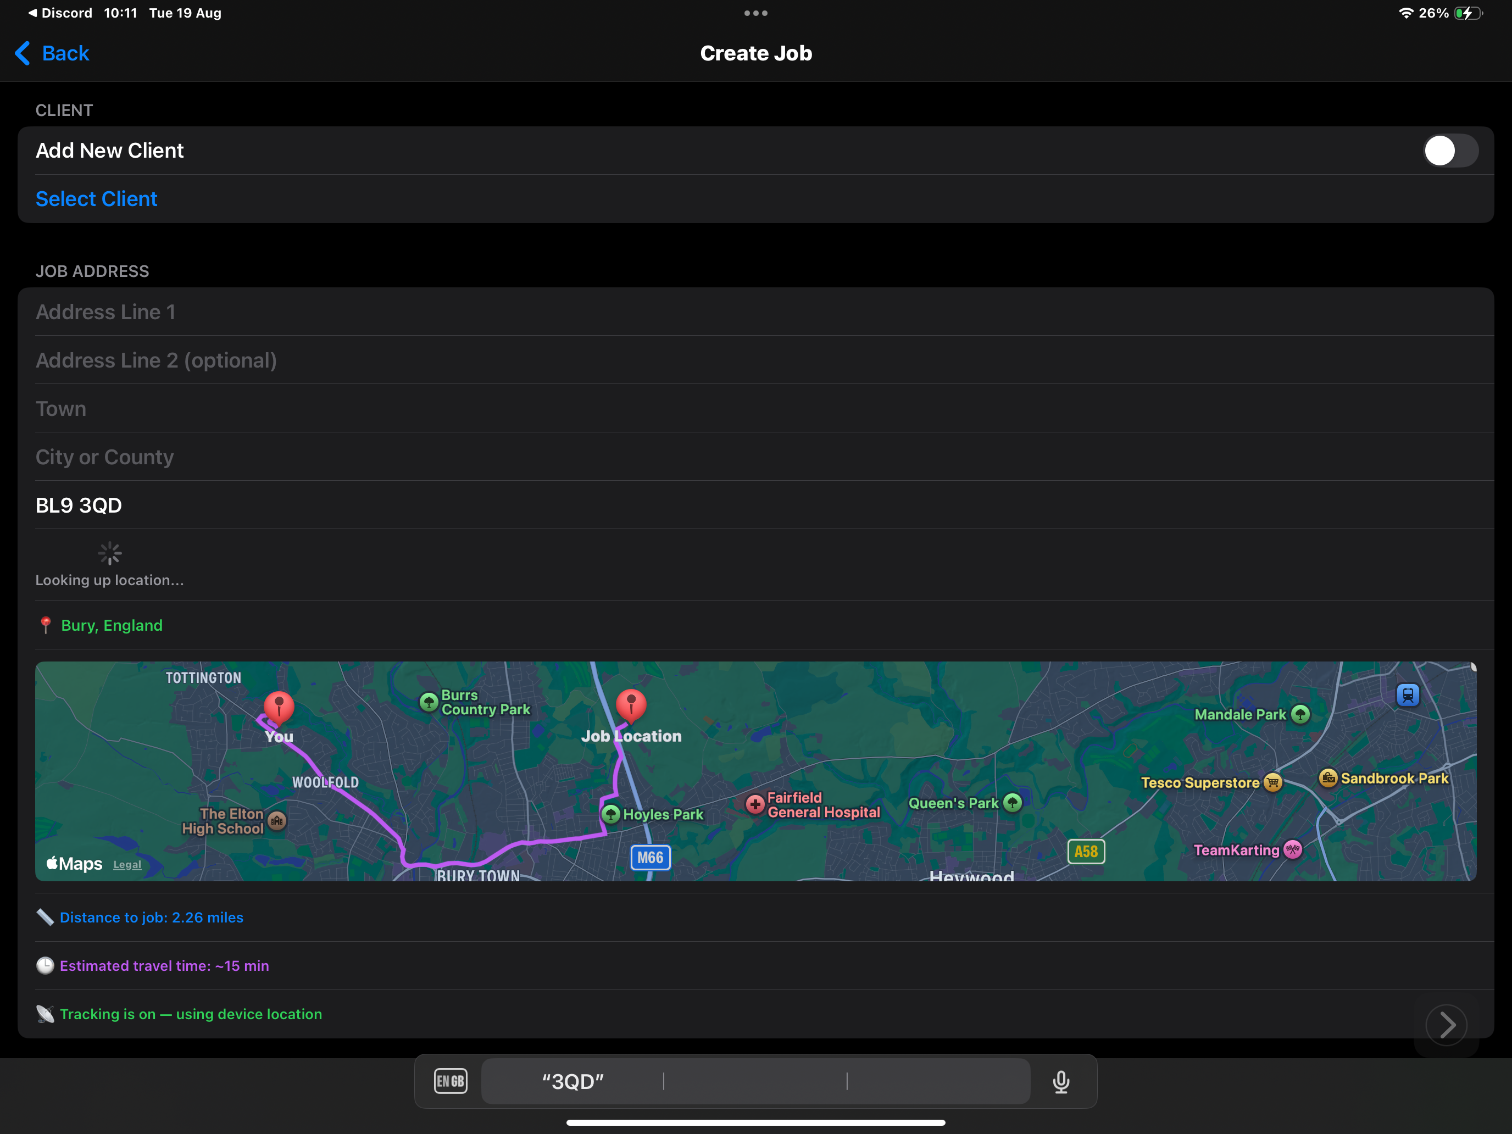Select Hoyles Park marker icon
The height and width of the screenshot is (1134, 1512).
610,814
